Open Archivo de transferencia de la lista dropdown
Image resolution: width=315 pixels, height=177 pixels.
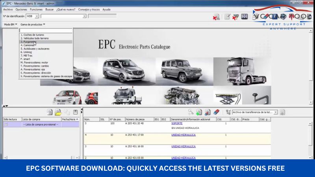pyautogui.click(x=276, y=112)
